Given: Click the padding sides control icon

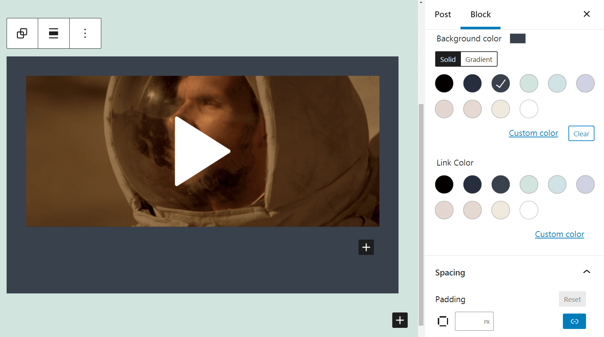Looking at the screenshot, I should click(443, 321).
